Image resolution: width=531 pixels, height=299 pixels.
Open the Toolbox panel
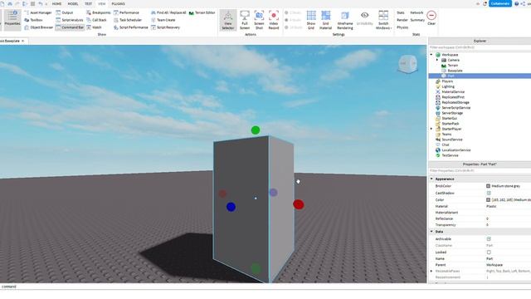tap(33, 20)
